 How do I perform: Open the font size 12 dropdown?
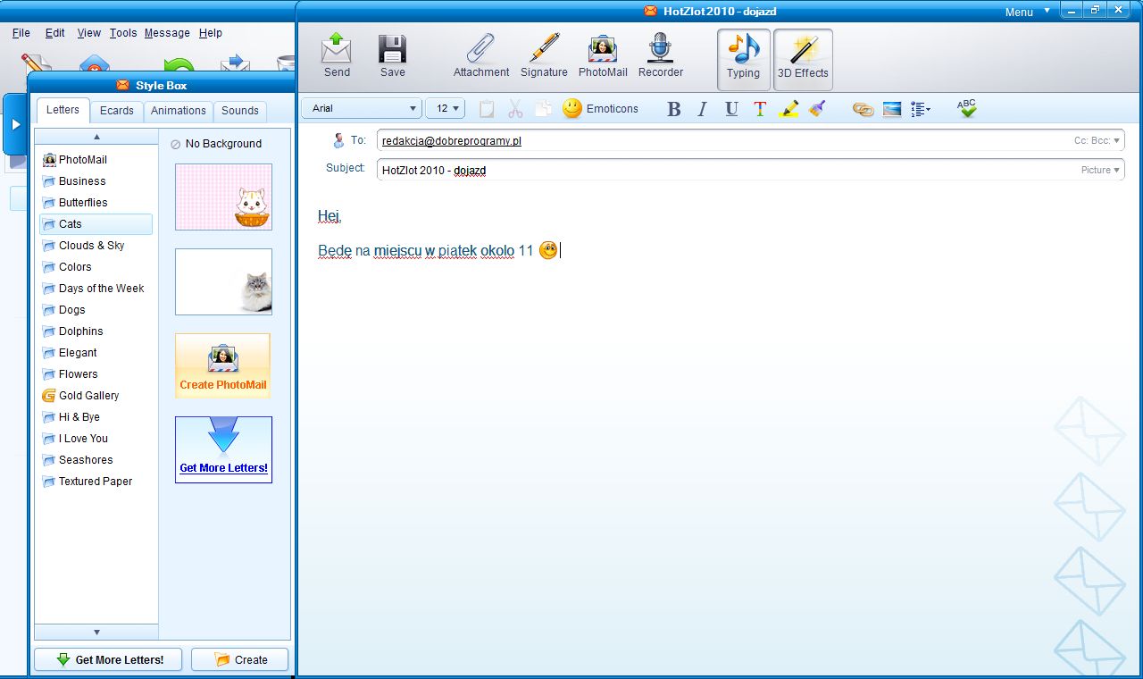coord(445,108)
